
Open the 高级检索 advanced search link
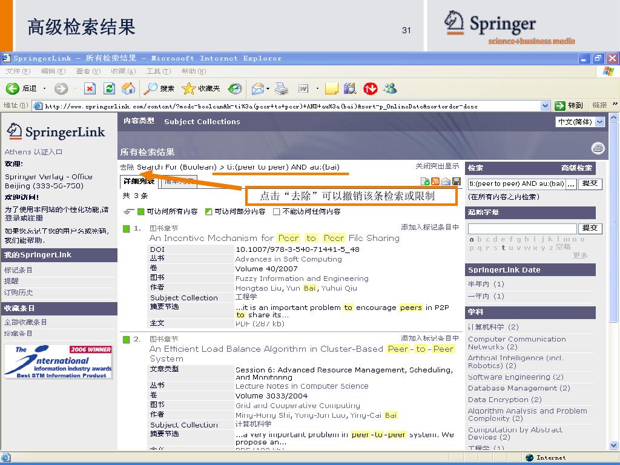(x=576, y=168)
